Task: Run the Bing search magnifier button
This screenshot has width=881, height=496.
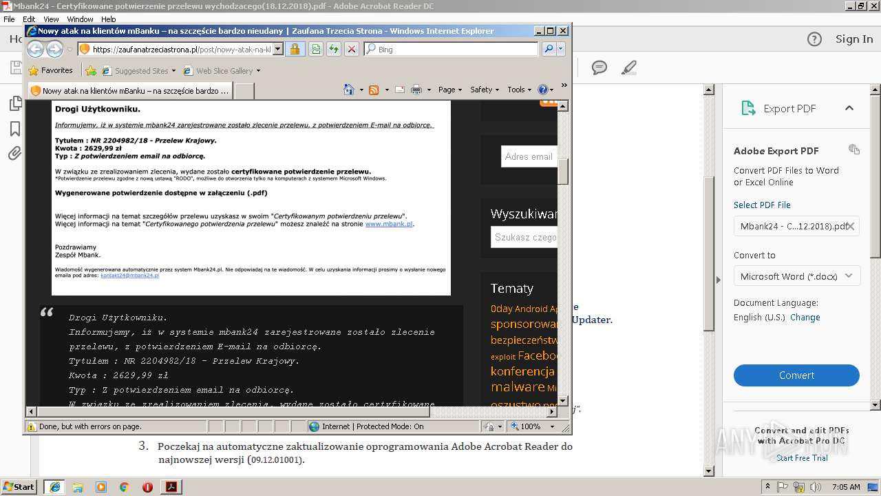Action: coord(549,49)
